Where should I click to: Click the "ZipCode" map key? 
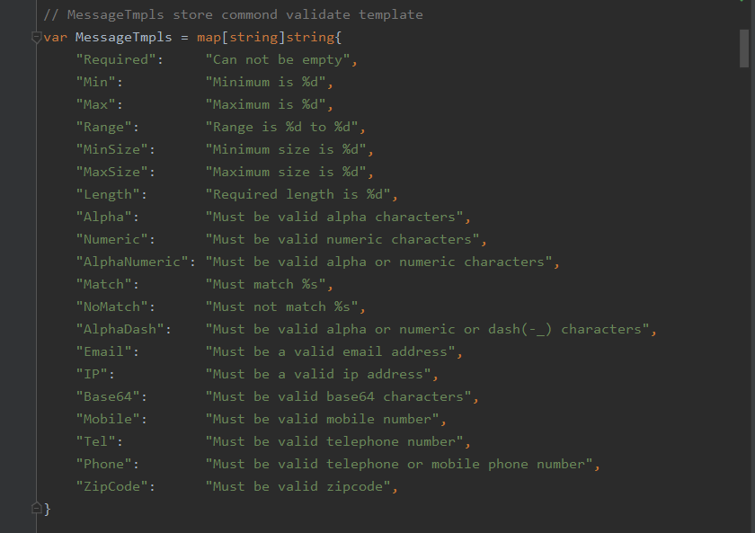pos(111,486)
